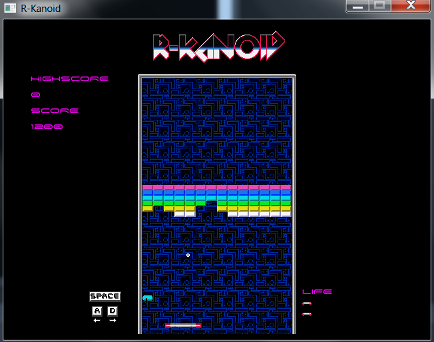This screenshot has height=342, width=434.
Task: Click the lower life paddle icon
Action: (x=307, y=314)
